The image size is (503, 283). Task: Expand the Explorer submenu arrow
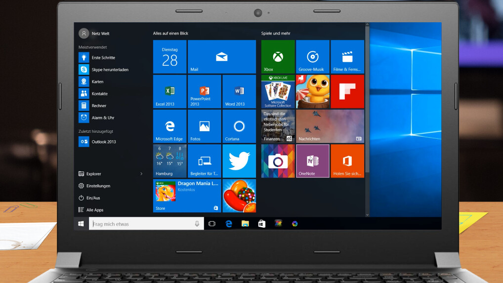pyautogui.click(x=141, y=174)
